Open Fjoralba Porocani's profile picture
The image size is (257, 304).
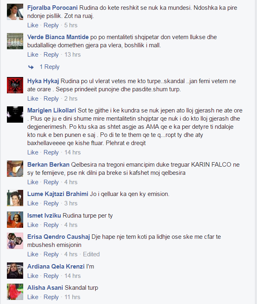[x=15, y=12]
